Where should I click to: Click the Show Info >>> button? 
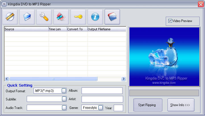click(181, 105)
